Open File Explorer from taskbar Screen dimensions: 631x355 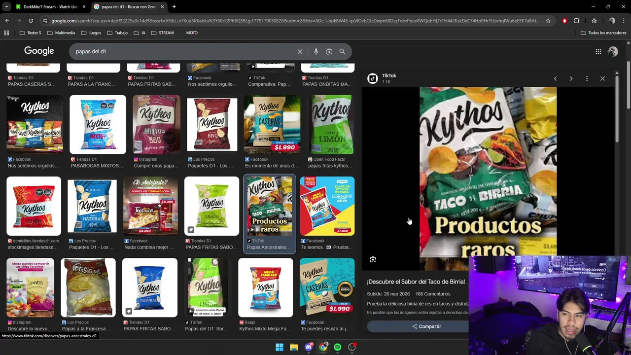point(294,347)
